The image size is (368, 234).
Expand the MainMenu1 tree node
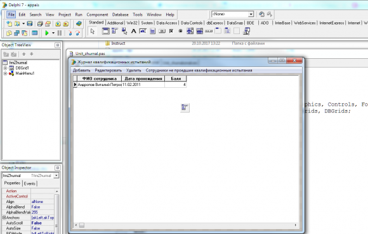5,73
